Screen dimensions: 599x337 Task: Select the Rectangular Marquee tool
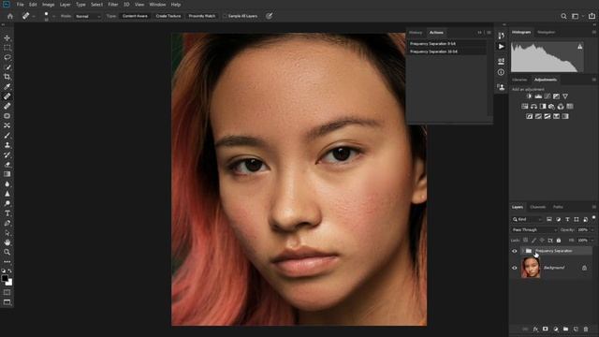(x=7, y=48)
